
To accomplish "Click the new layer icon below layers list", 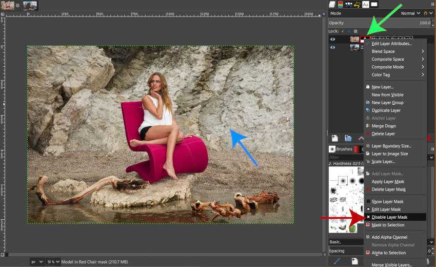I will point(334,138).
